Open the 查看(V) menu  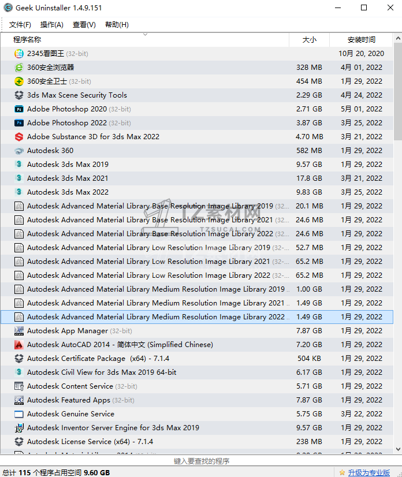tap(84, 25)
